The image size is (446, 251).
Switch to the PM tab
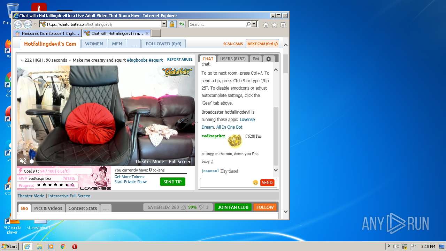pos(256,59)
